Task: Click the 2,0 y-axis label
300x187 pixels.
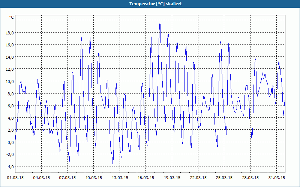Action: coord(10,130)
